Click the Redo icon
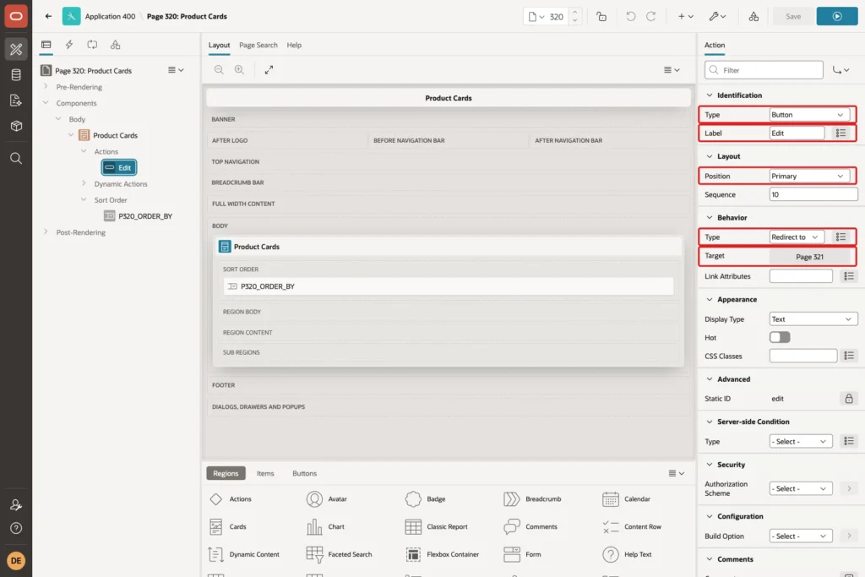The height and width of the screenshot is (577, 865). [651, 17]
